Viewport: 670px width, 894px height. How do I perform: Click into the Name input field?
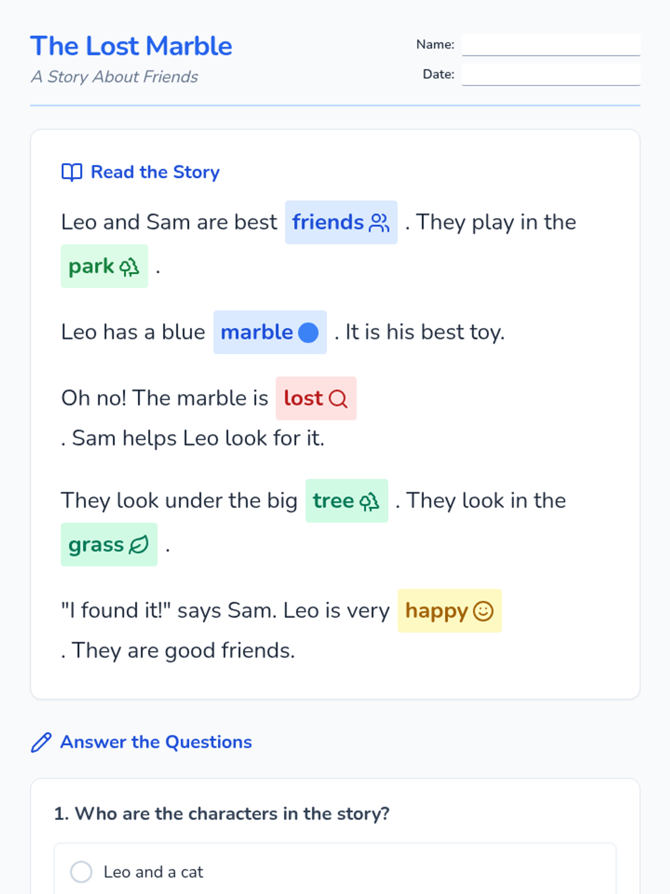tap(551, 45)
